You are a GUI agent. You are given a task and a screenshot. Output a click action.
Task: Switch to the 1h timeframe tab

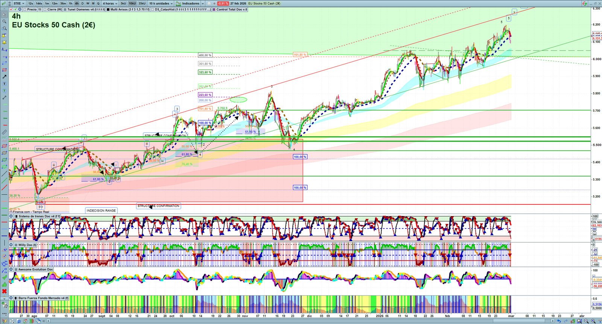pyautogui.click(x=70, y=3)
